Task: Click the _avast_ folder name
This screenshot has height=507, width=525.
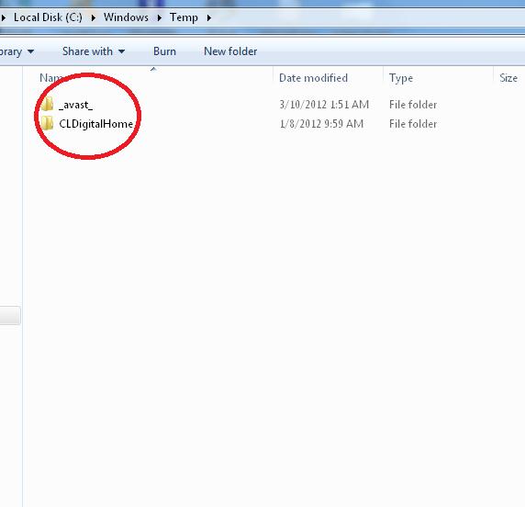Action: tap(75, 105)
